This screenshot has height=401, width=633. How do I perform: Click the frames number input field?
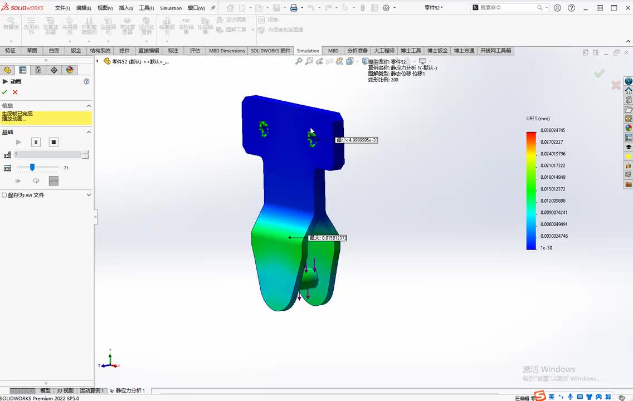click(x=47, y=154)
